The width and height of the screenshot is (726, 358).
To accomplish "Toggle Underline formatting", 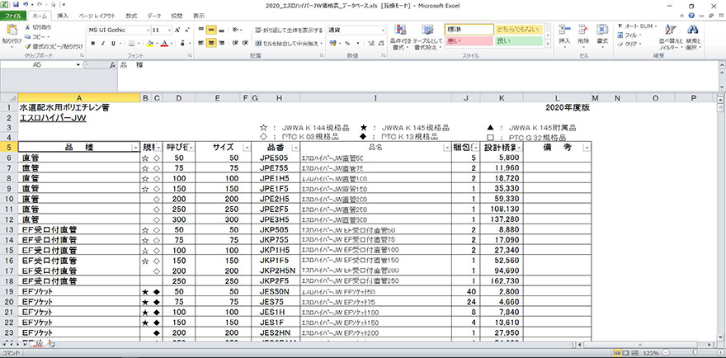I will [x=113, y=44].
